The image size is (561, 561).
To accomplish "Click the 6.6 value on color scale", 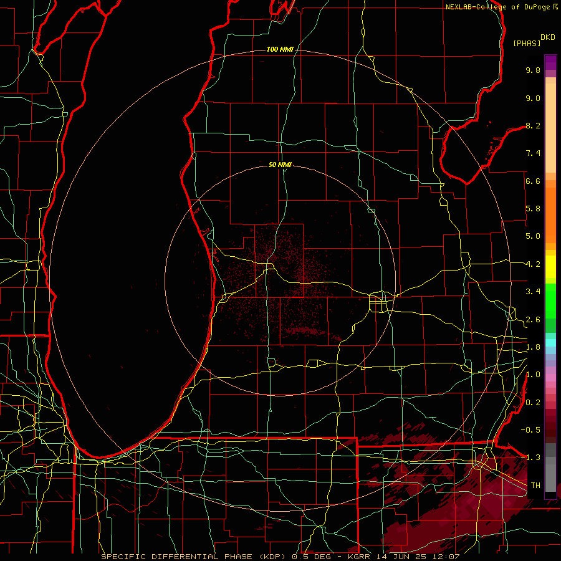I will click(533, 181).
